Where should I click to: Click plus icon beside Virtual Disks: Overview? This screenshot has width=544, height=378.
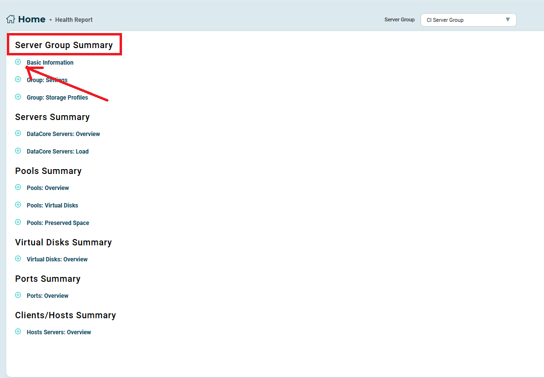click(x=18, y=258)
